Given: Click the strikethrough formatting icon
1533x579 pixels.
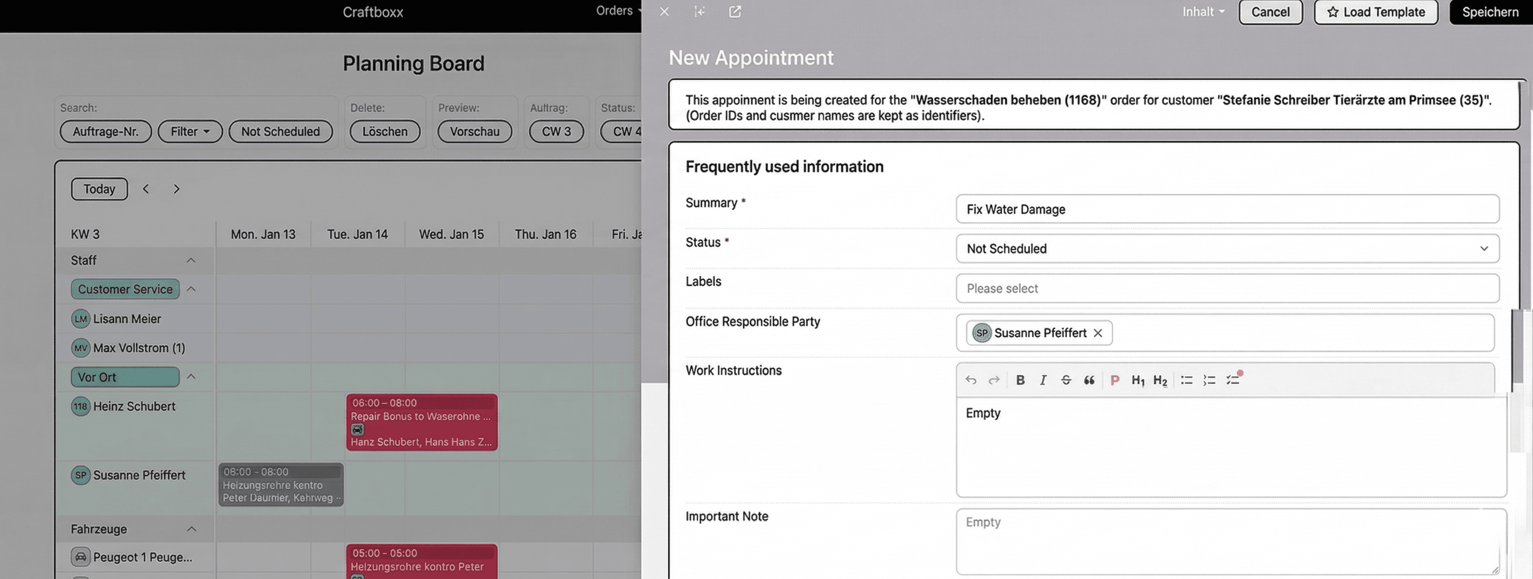Looking at the screenshot, I should pyautogui.click(x=1066, y=380).
